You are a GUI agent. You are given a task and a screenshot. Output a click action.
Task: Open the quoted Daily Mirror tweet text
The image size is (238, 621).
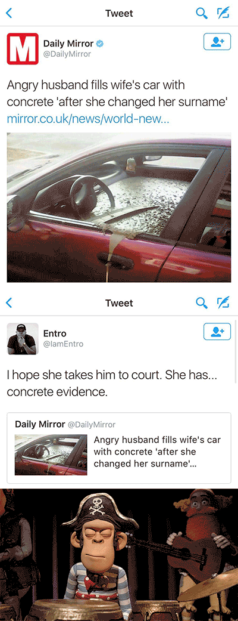pos(157,452)
